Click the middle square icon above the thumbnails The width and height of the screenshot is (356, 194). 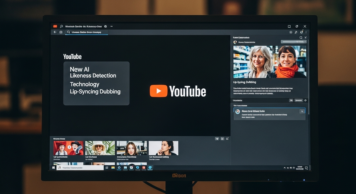click(223, 139)
